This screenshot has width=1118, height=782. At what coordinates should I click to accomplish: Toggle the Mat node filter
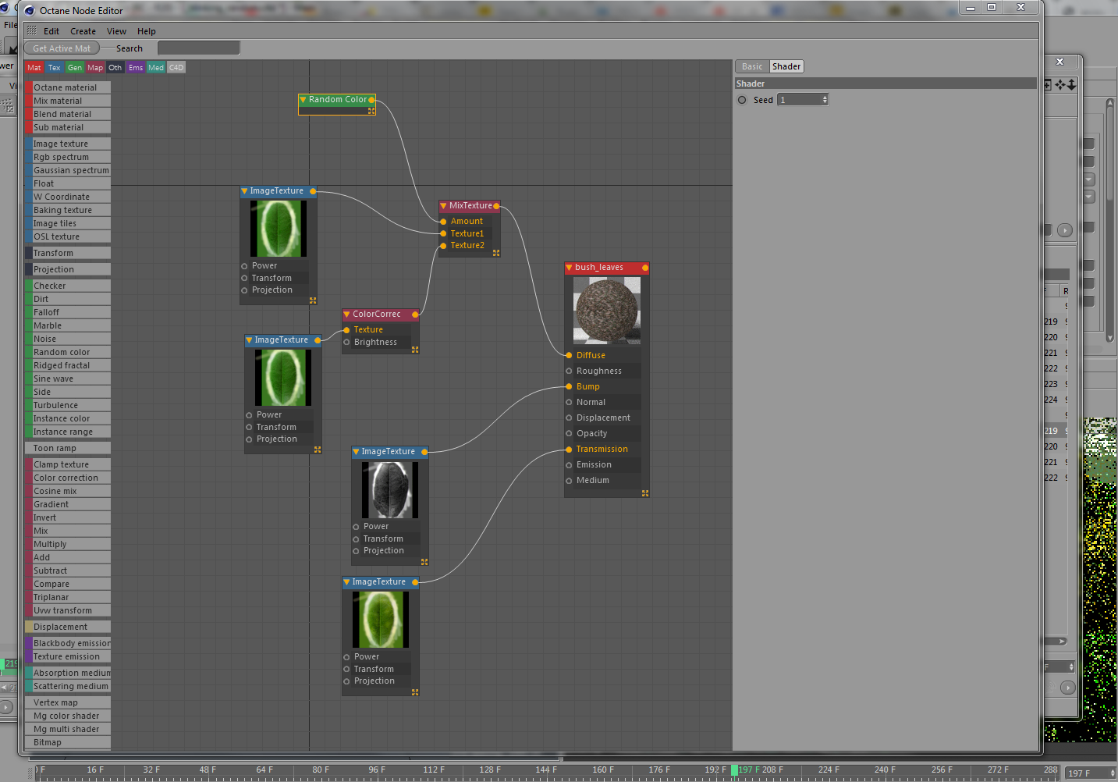(34, 68)
